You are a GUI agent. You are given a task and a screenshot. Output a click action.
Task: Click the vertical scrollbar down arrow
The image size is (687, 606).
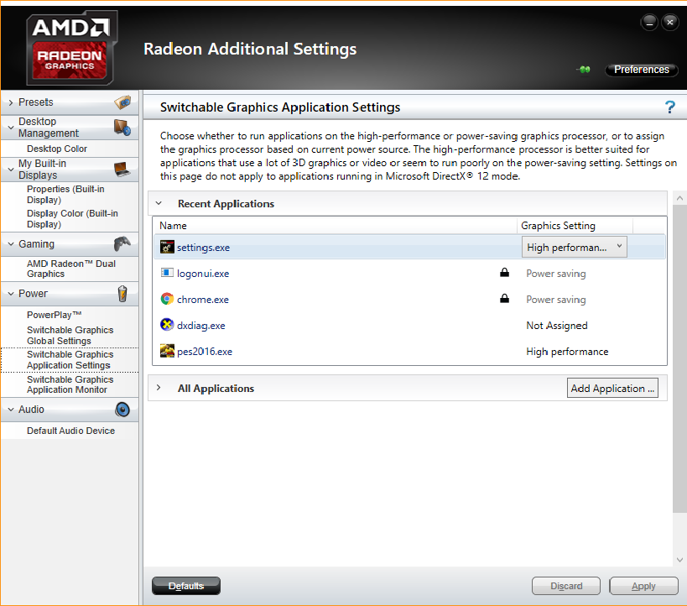679,560
